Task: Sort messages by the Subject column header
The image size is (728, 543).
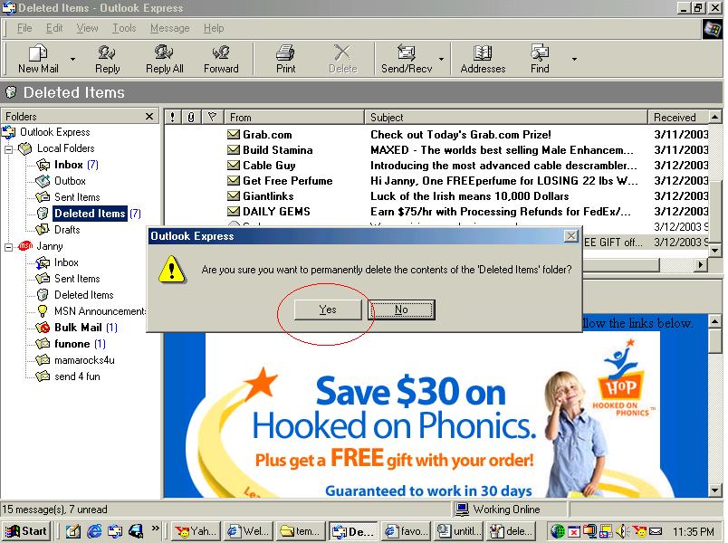Action: [505, 117]
